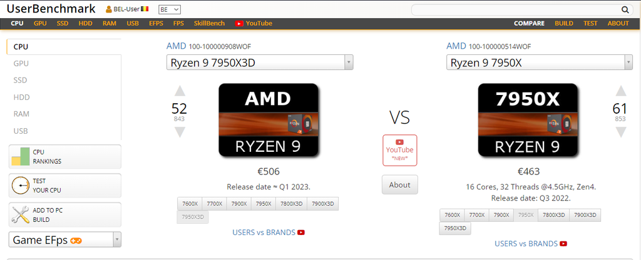Viewport: 641px width, 260px height.
Task: Select CPU in the left sidebar
Action: coord(64,47)
